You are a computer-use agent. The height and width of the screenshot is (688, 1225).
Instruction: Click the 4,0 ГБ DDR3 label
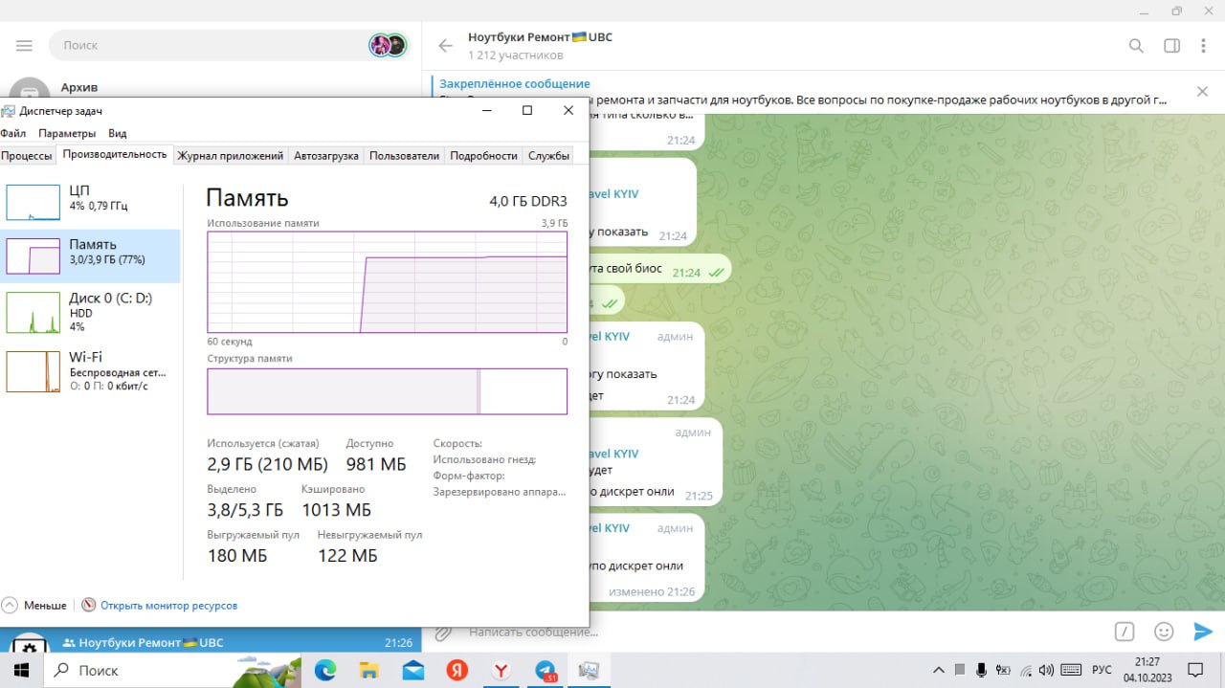pyautogui.click(x=528, y=201)
